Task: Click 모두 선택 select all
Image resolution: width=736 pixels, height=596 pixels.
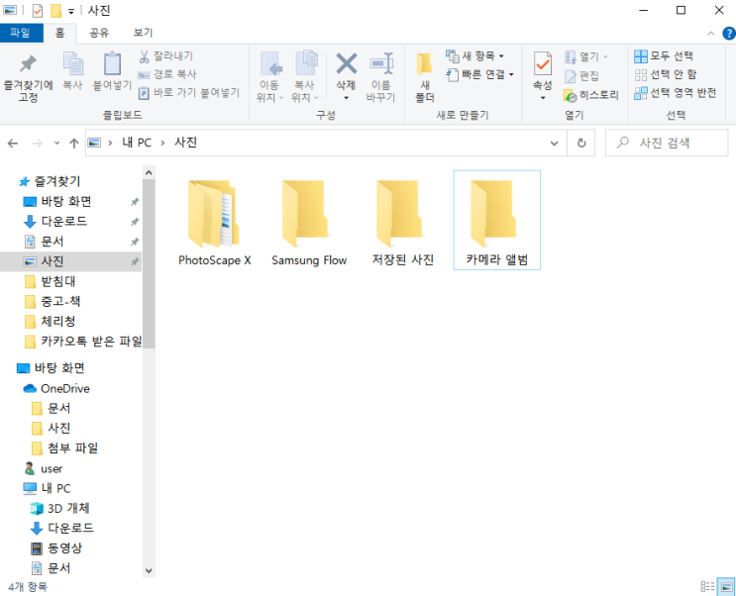Action: click(664, 56)
